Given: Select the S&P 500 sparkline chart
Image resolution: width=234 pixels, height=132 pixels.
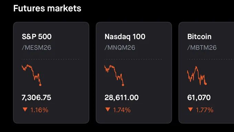Looking at the screenshot, I should click(x=32, y=75).
